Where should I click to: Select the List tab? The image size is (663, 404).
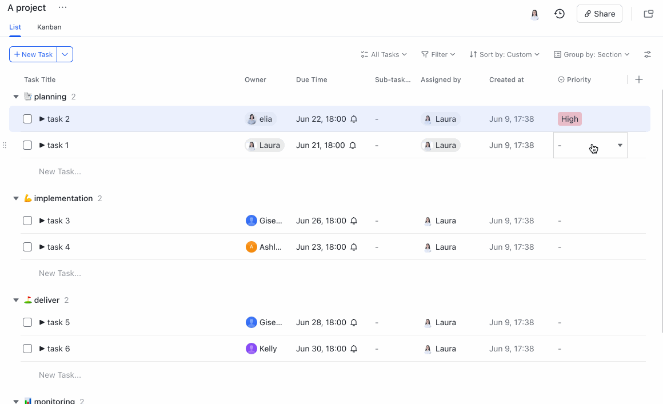[x=15, y=27]
